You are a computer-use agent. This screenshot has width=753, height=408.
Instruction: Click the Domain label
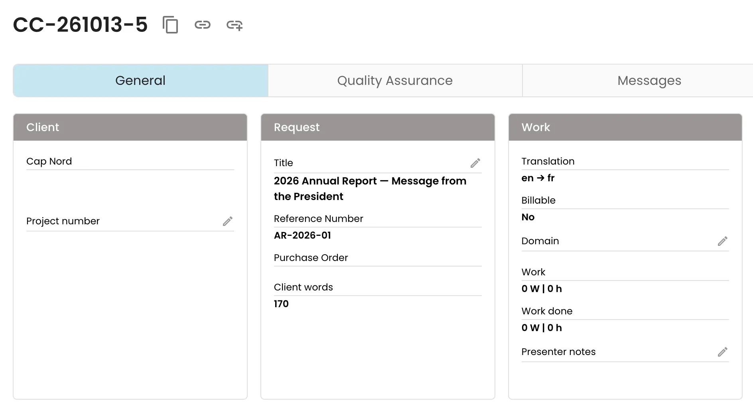pyautogui.click(x=540, y=241)
